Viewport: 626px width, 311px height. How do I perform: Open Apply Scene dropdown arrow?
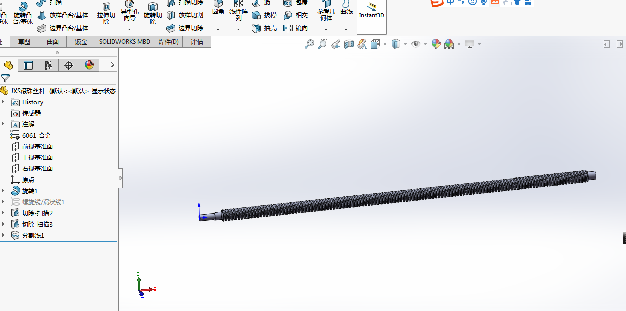[x=459, y=45]
